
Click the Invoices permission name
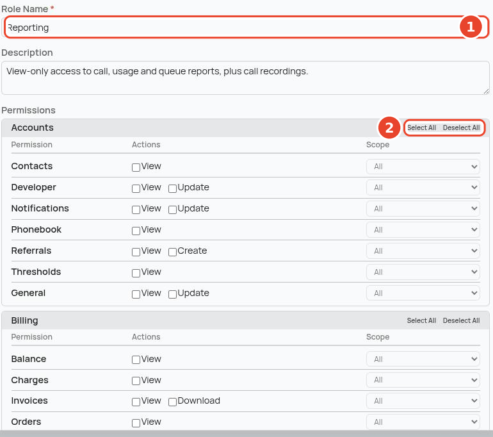point(29,400)
